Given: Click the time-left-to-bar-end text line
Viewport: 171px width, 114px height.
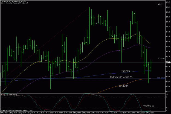Looking at the screenshot, I should point(14,3).
